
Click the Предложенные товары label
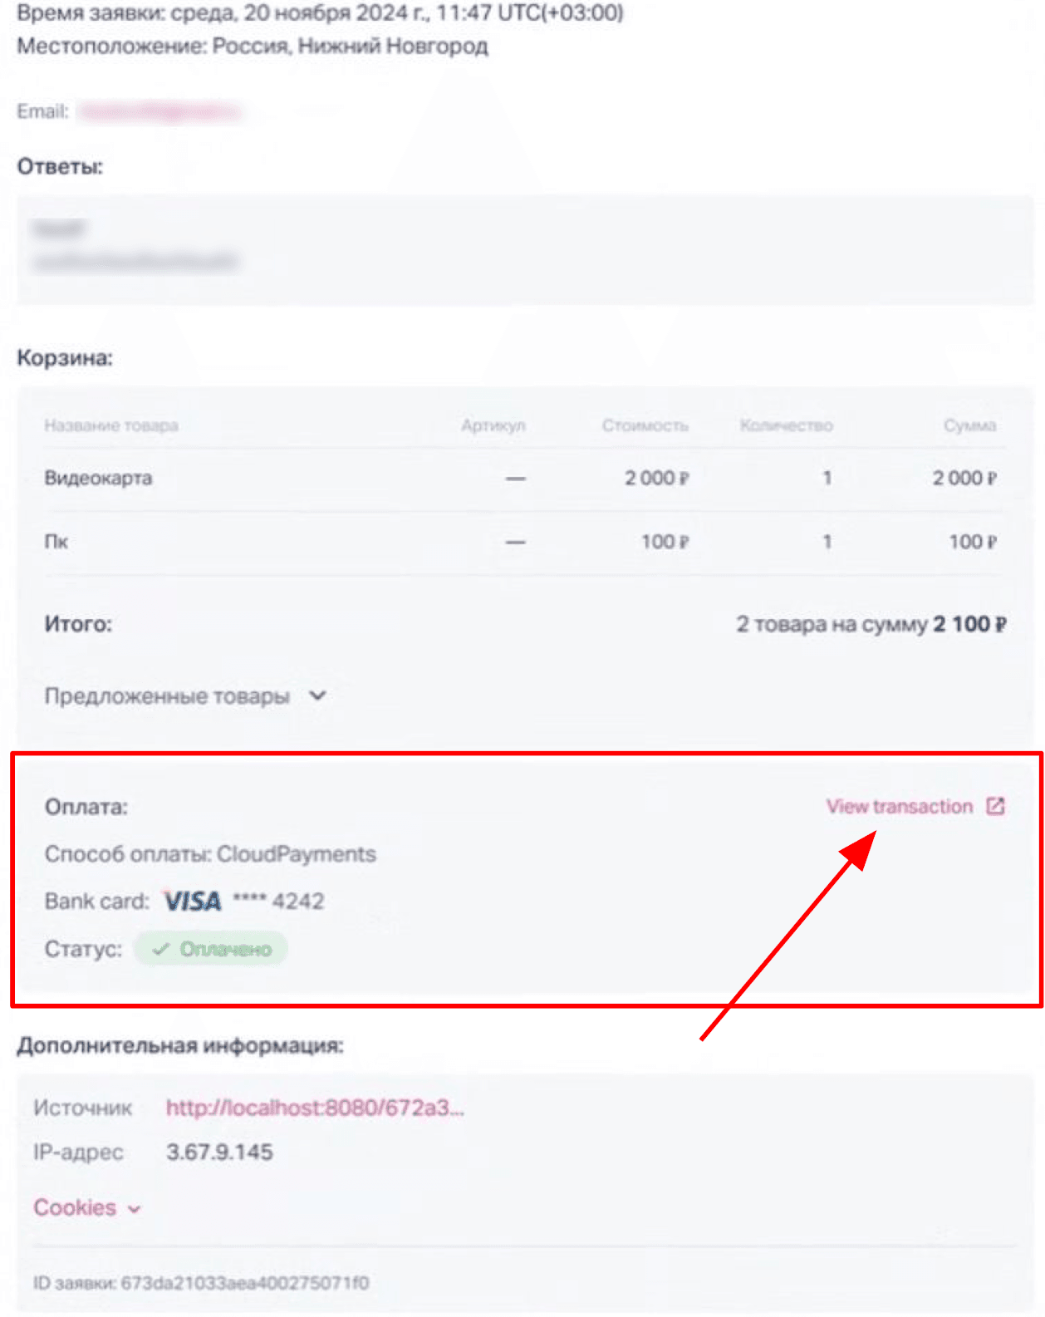tap(167, 696)
